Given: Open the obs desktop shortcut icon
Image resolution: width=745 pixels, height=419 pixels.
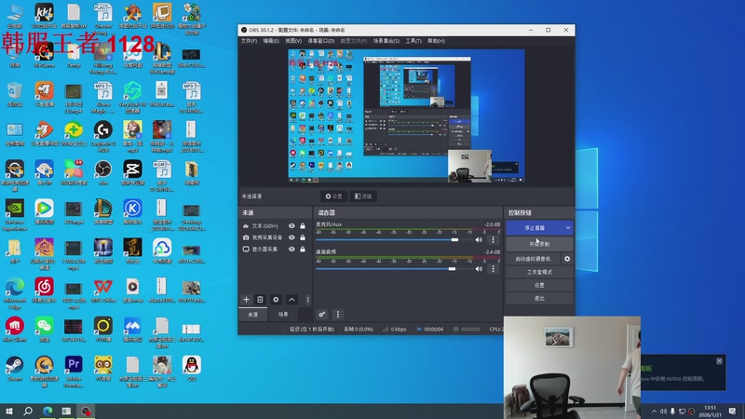Looking at the screenshot, I should click(103, 172).
